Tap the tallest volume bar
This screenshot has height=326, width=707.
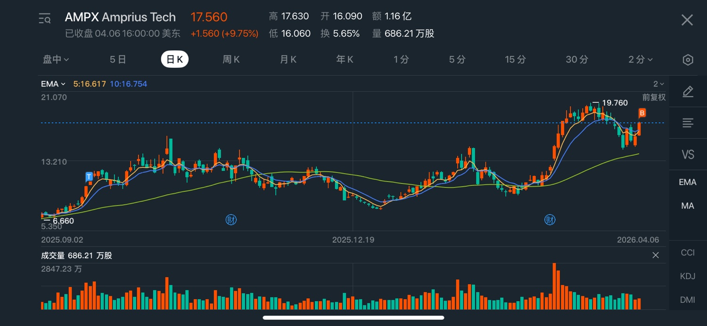pyautogui.click(x=554, y=286)
